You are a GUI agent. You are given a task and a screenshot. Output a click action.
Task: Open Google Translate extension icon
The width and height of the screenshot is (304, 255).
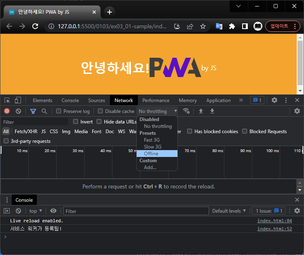[x=219, y=26]
